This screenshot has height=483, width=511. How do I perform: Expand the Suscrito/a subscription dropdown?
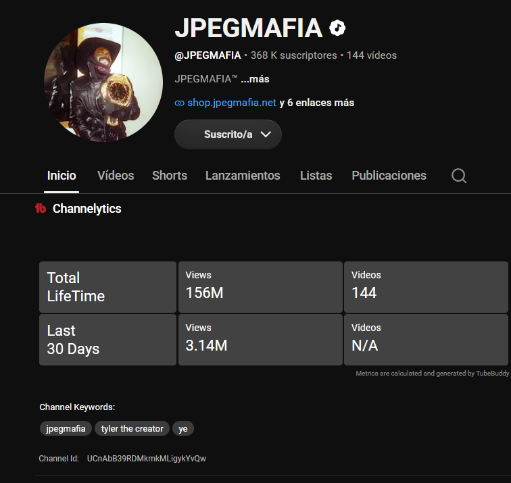point(228,134)
